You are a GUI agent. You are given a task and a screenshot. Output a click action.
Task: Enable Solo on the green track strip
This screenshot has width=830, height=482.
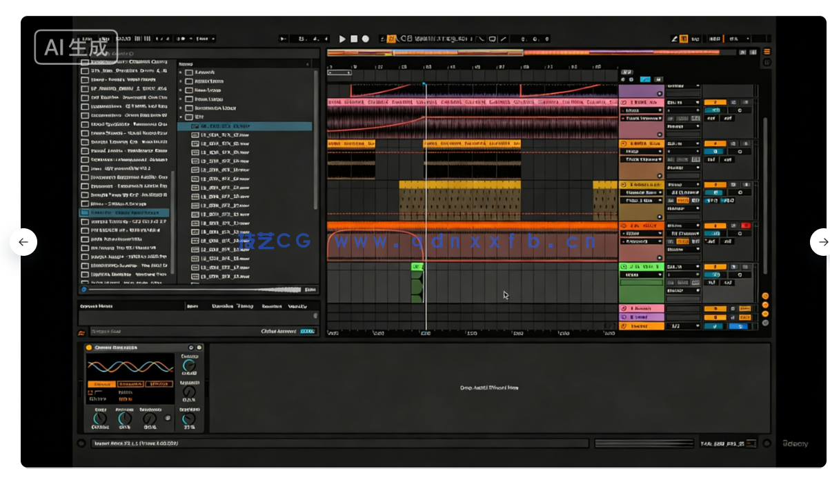point(733,267)
